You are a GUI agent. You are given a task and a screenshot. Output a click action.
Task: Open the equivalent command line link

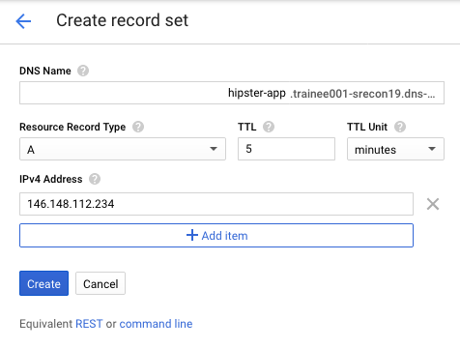tap(156, 324)
